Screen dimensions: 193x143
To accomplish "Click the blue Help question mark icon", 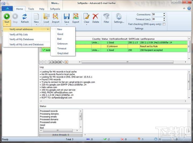I will (x=189, y=8).
